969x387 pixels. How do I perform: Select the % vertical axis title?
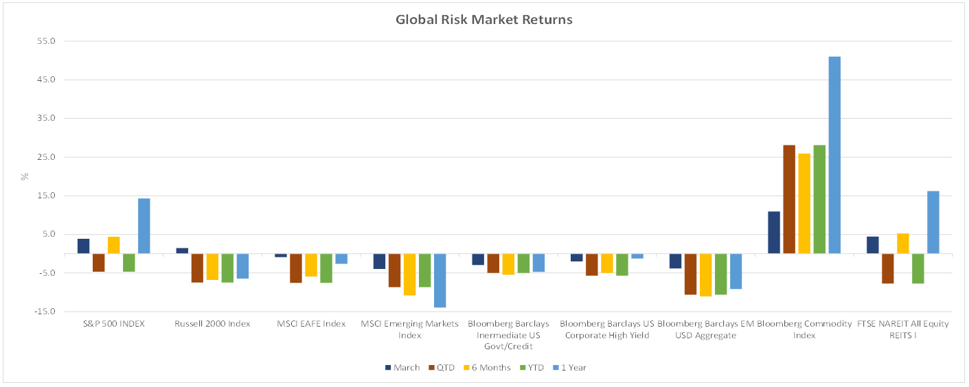[x=25, y=176]
